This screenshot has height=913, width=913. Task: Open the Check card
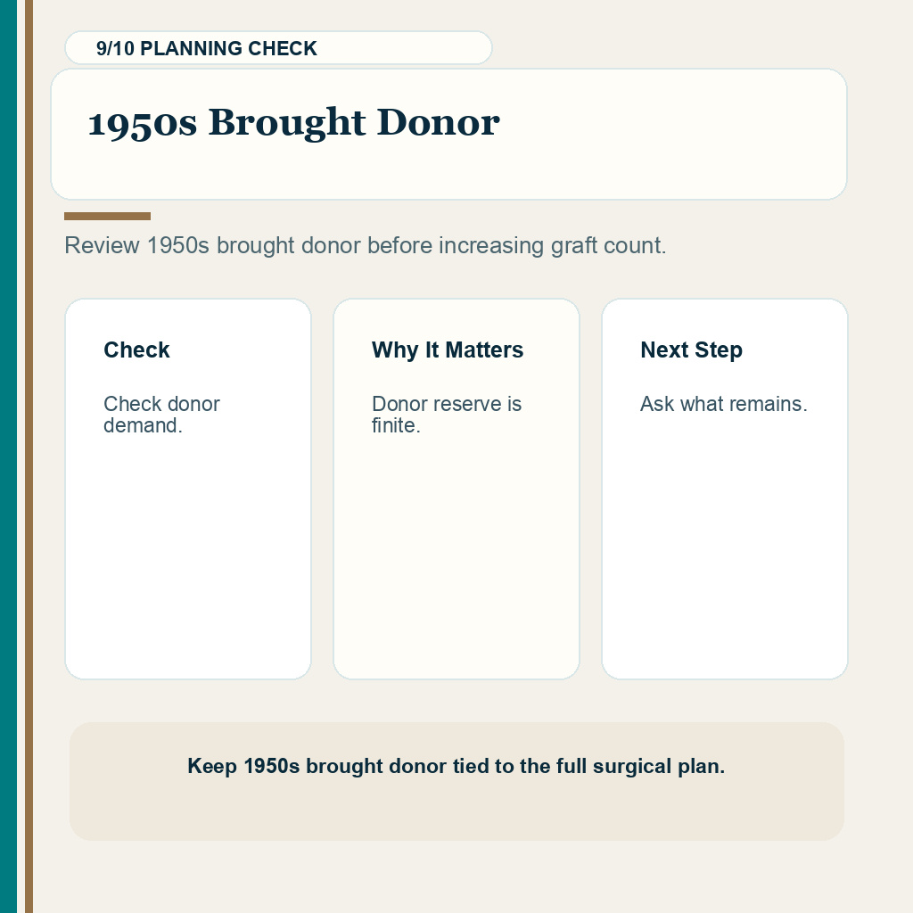tap(188, 489)
